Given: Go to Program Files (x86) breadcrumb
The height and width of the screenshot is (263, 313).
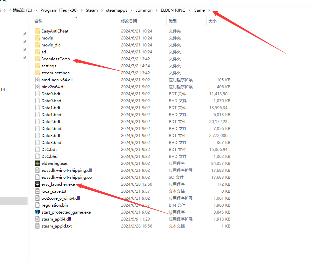Looking at the screenshot, I should 59,10.
